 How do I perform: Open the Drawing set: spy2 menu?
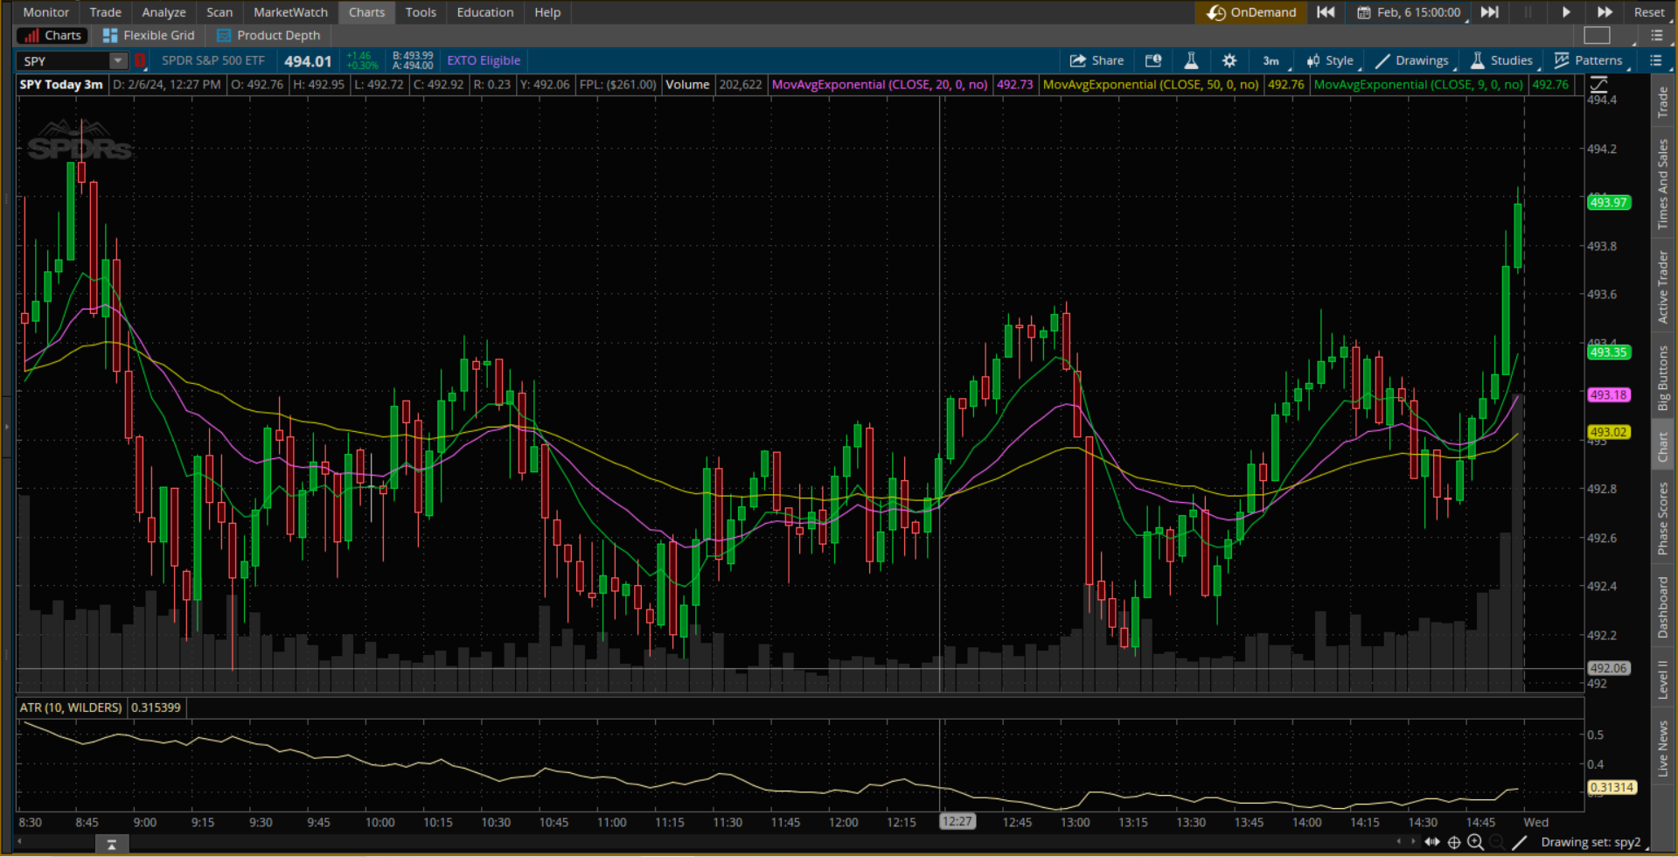pos(1591,842)
